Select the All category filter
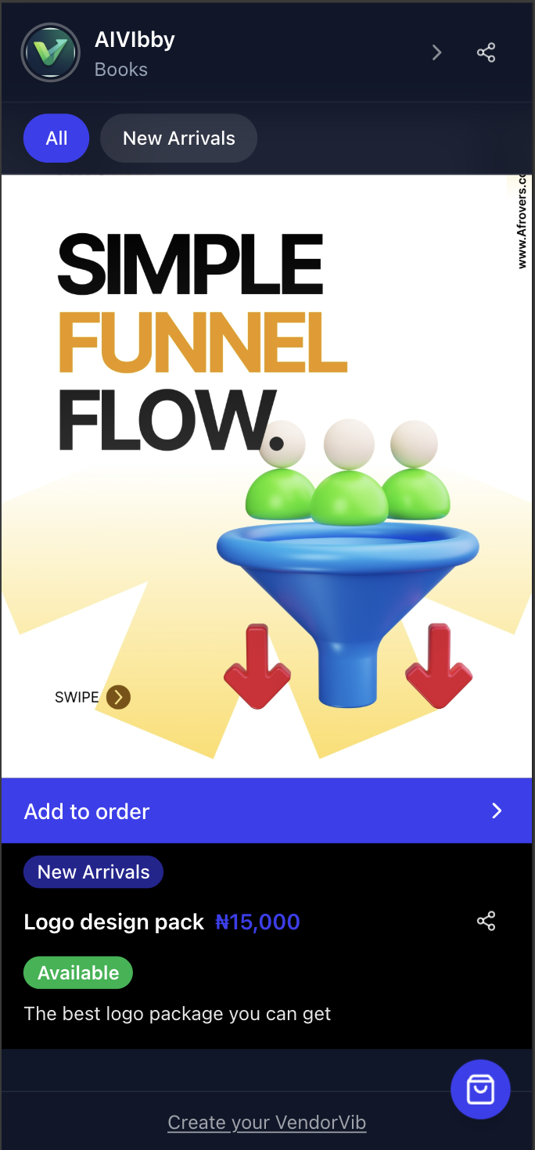 click(x=56, y=138)
